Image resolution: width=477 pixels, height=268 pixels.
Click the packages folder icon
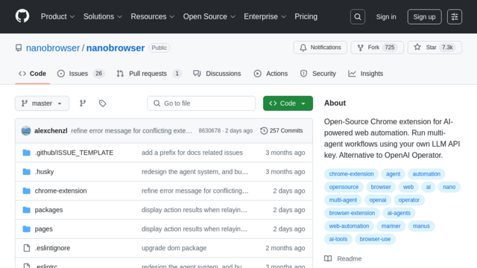27,210
